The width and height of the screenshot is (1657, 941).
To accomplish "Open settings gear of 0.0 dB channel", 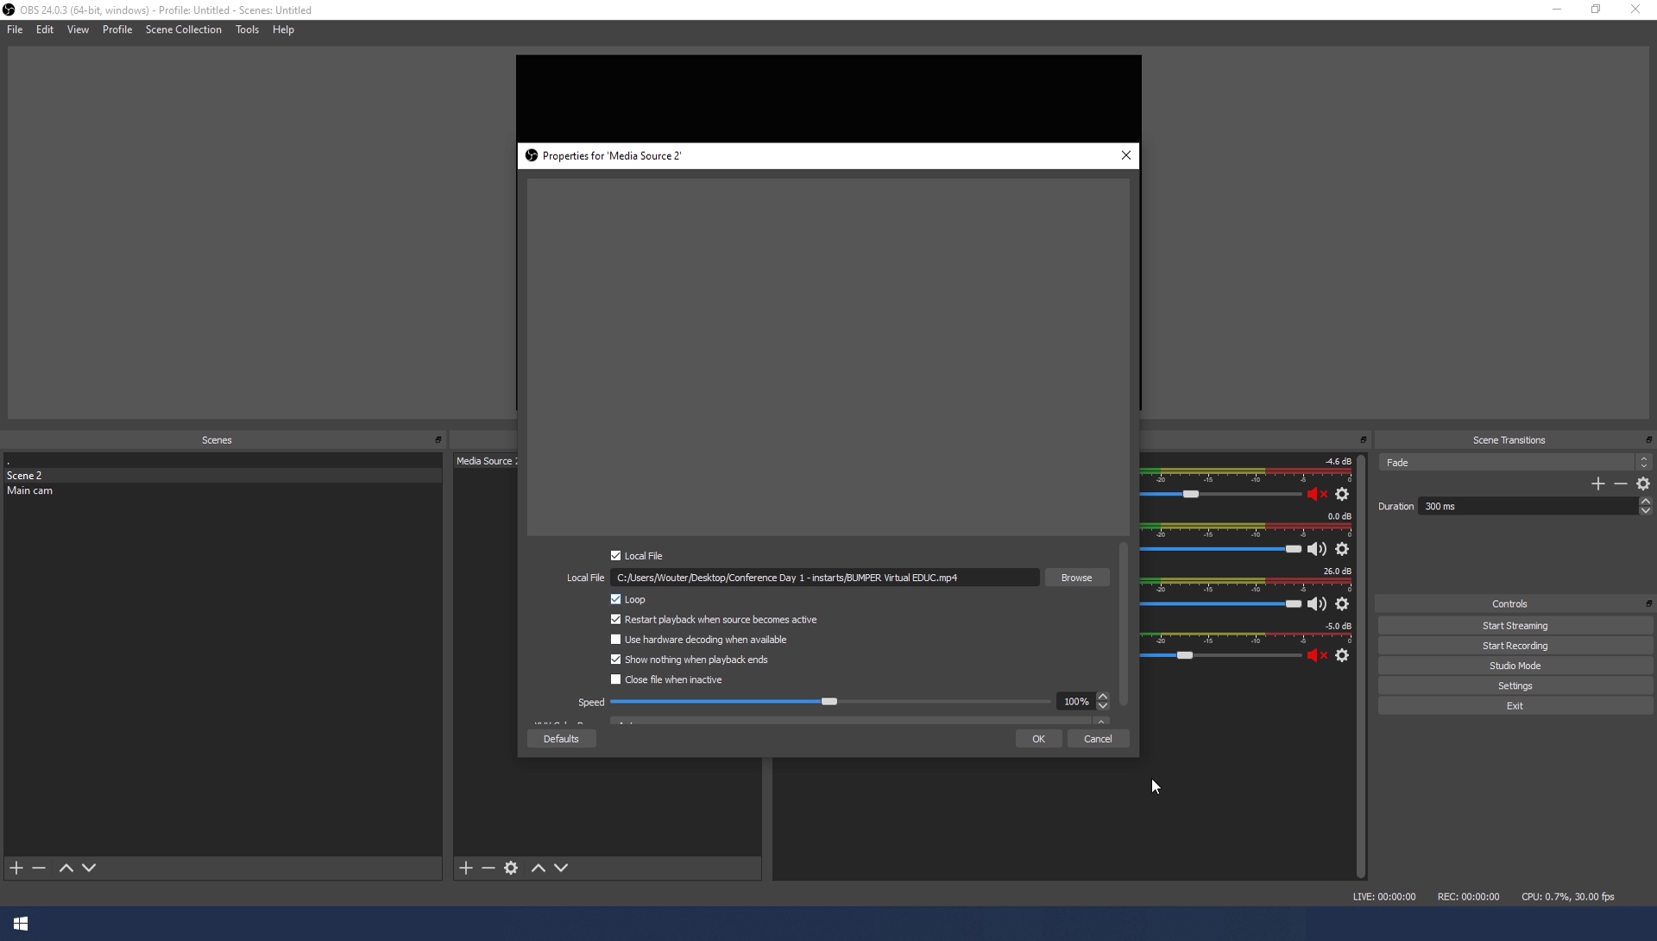I will (1342, 550).
